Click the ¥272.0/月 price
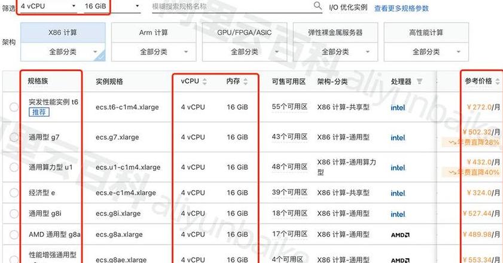The width and height of the screenshot is (503, 263). (483, 107)
